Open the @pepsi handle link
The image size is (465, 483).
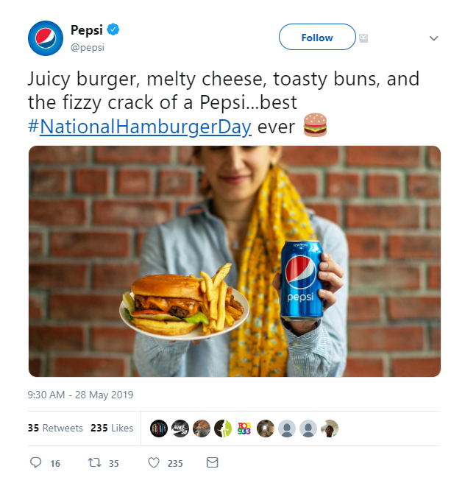pos(88,46)
